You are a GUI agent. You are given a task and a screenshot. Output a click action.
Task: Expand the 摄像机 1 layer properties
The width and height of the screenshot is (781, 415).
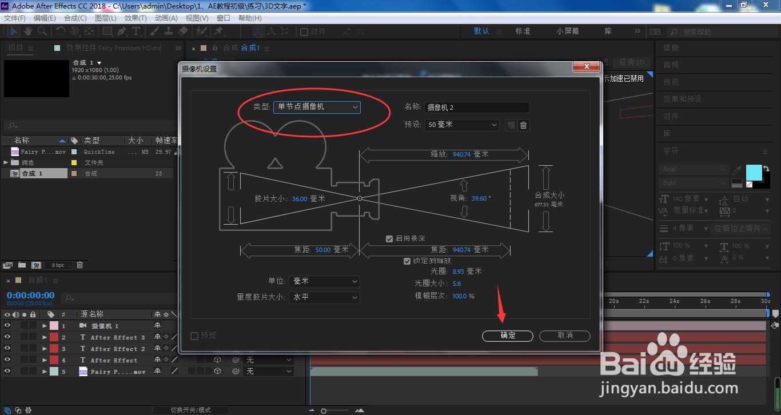tap(45, 326)
